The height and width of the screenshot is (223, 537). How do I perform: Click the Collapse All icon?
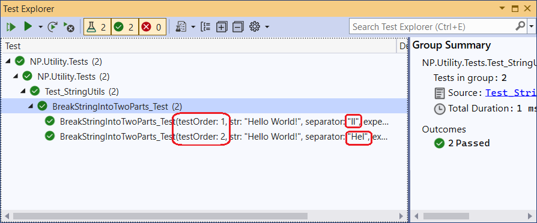(238, 27)
